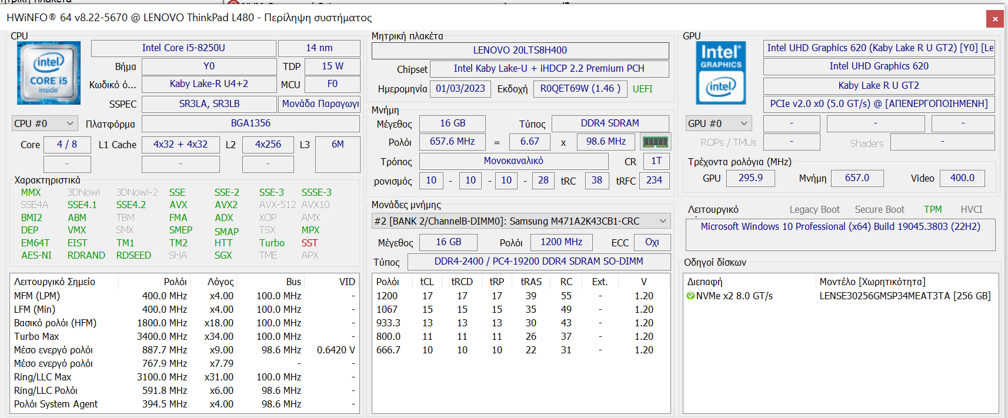Click the Turbo Max operating point row
This screenshot has width=1008, height=418.
[185, 337]
